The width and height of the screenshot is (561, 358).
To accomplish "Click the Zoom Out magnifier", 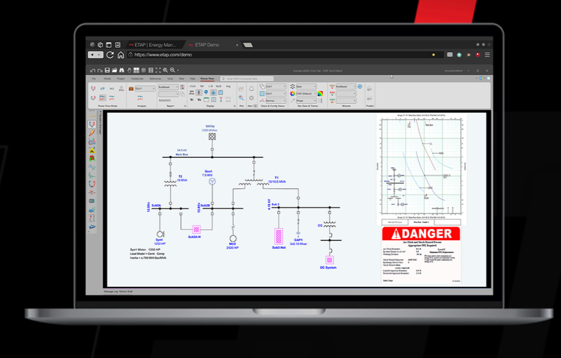I will pyautogui.click(x=173, y=71).
